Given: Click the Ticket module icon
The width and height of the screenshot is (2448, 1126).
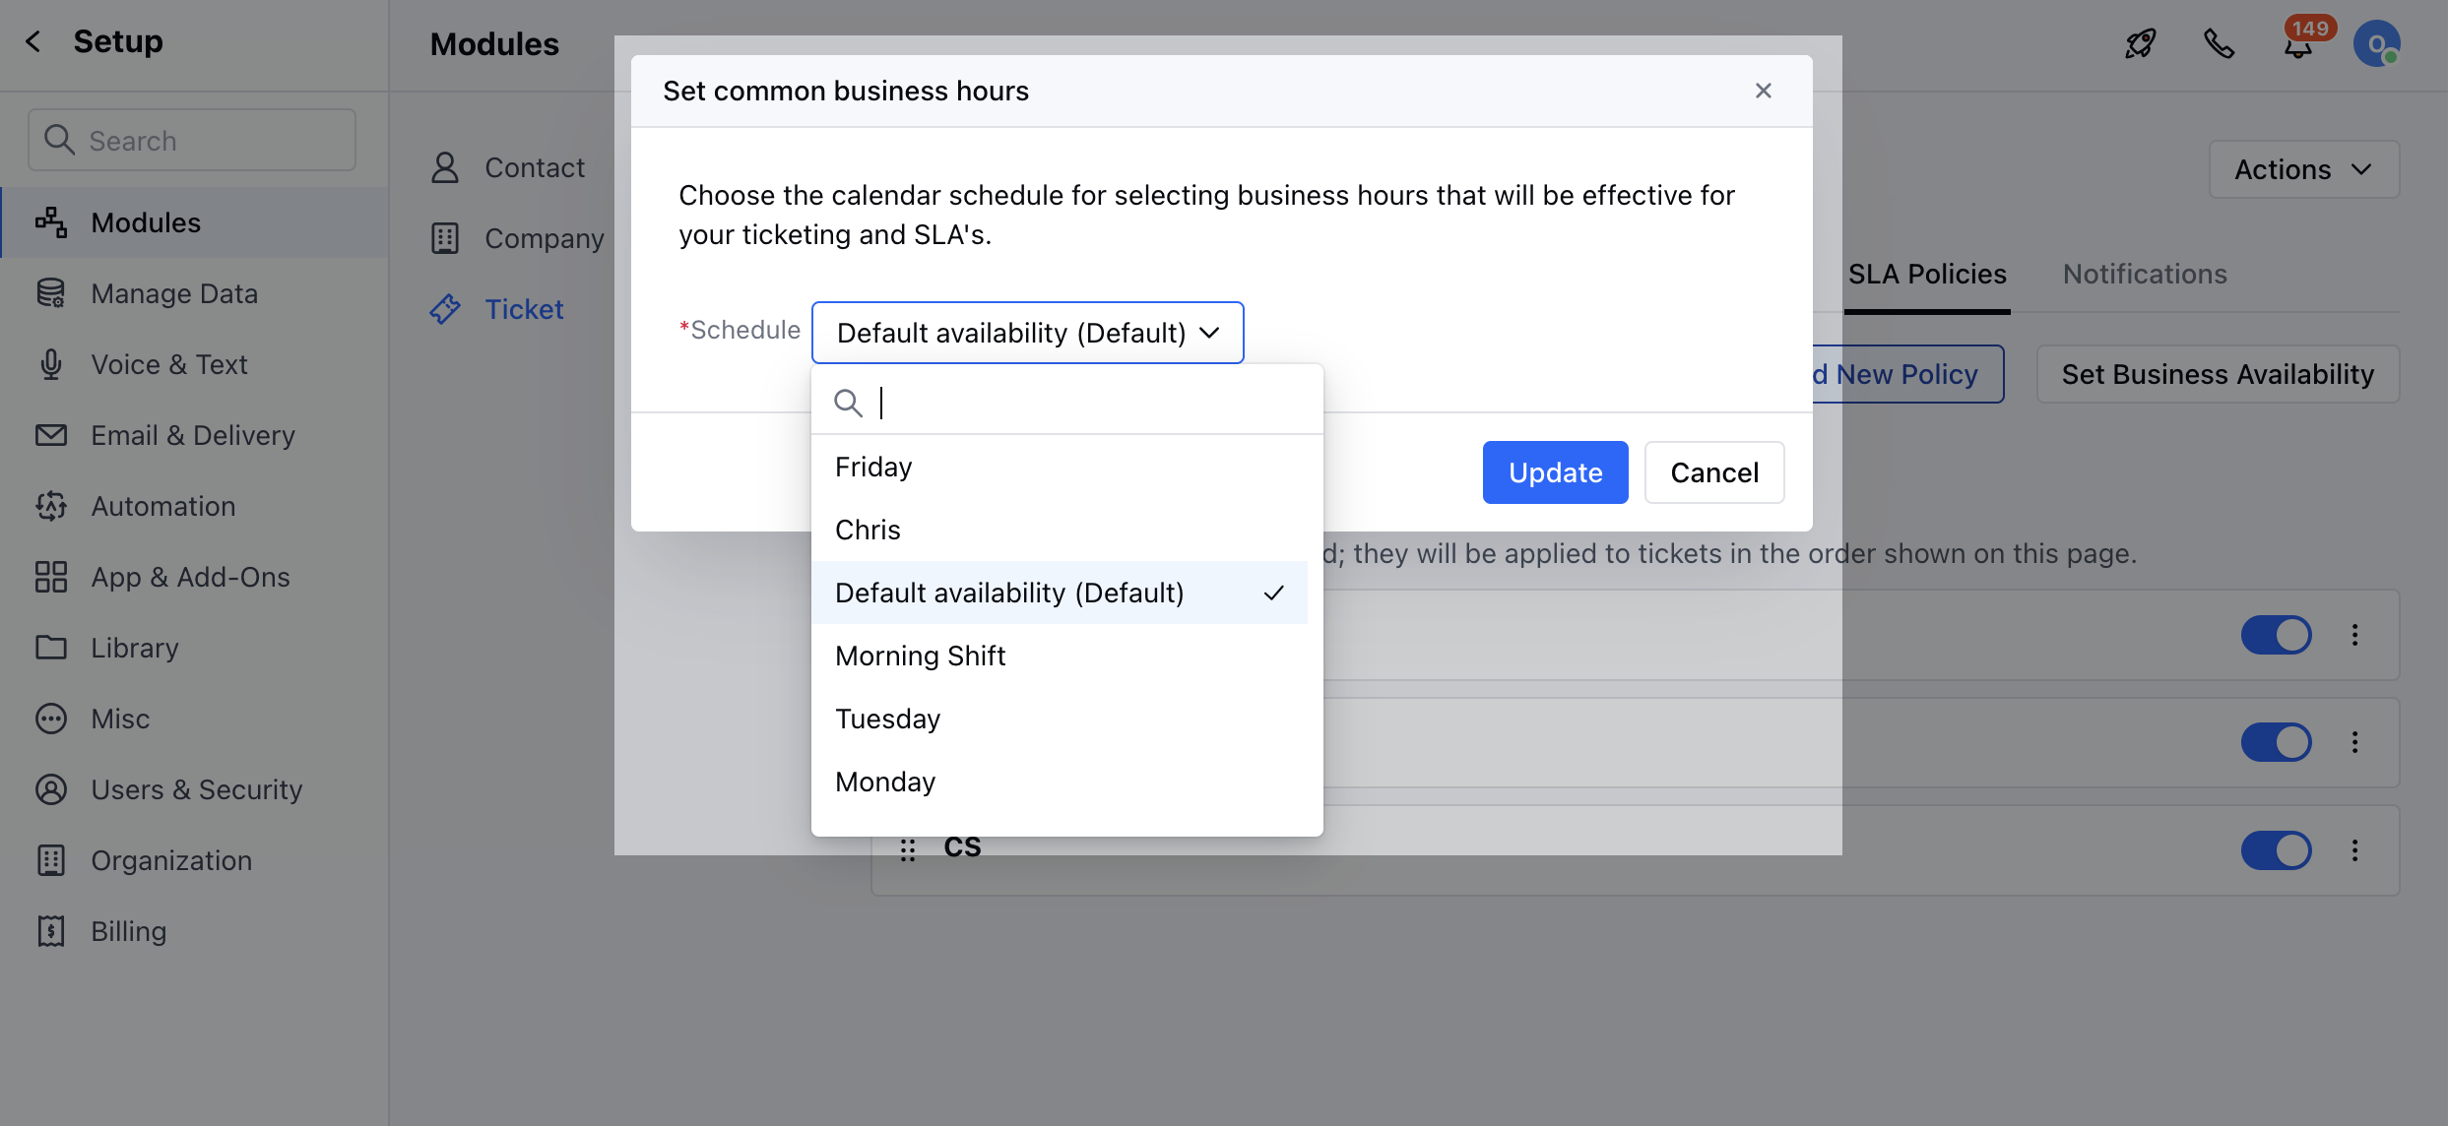Looking at the screenshot, I should [445, 309].
